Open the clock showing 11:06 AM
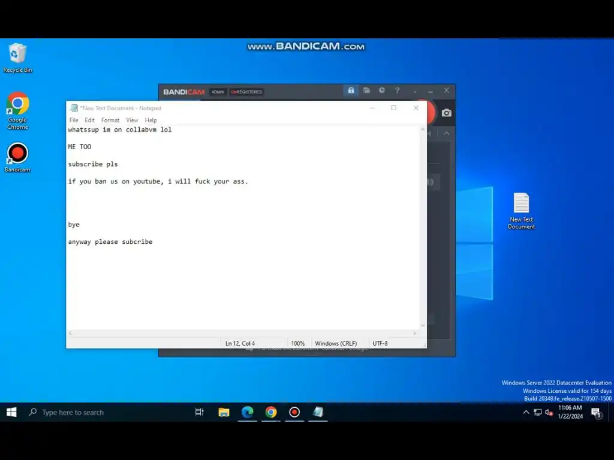614x460 pixels. [x=570, y=412]
